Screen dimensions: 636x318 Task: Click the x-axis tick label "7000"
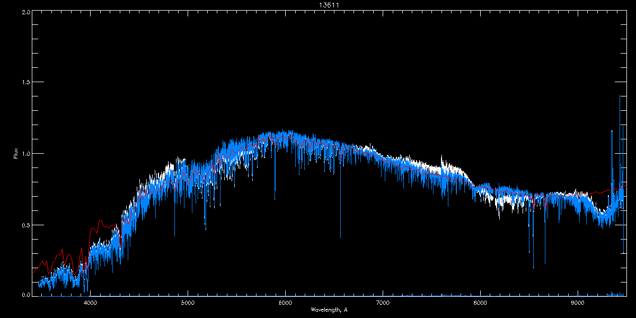tap(383, 303)
